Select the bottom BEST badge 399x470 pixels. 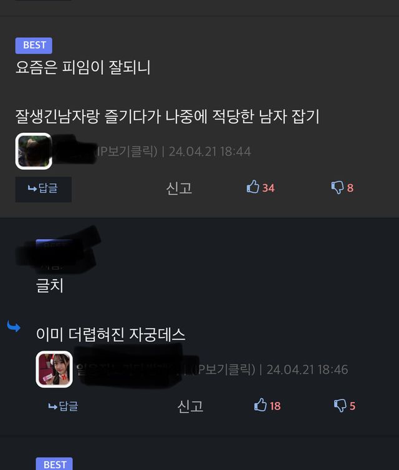54,464
